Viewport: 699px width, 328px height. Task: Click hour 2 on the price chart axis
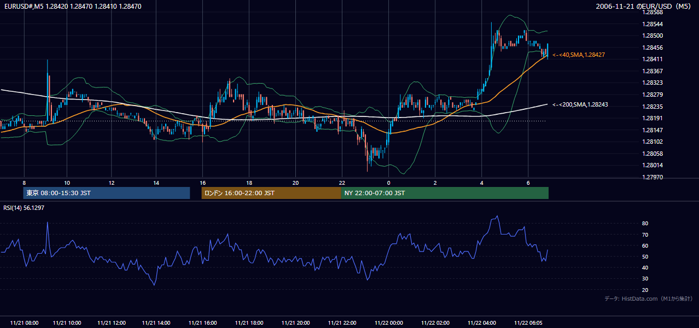click(x=435, y=183)
